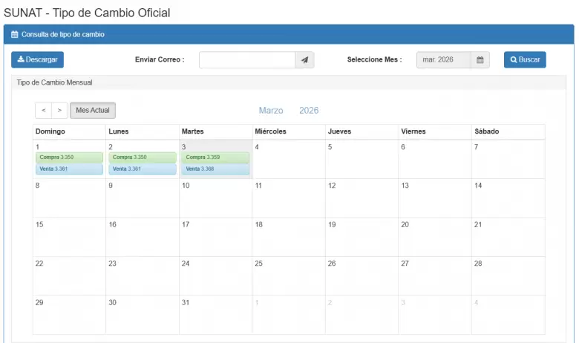Advance to next month with right arrow

coord(60,111)
